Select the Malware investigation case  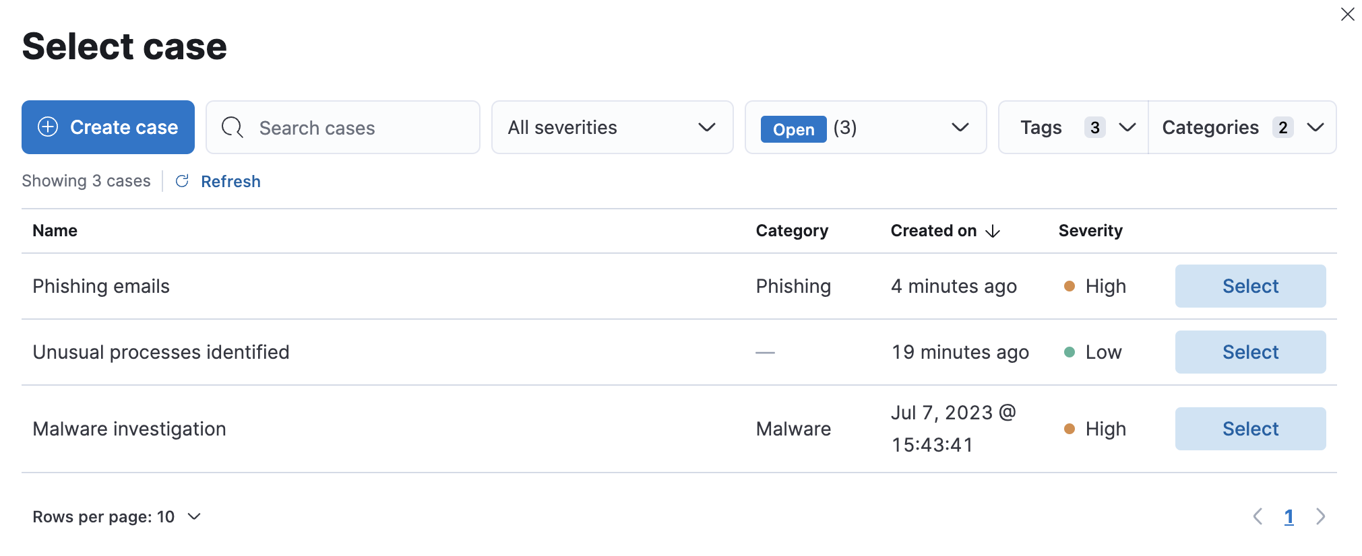pos(1250,429)
